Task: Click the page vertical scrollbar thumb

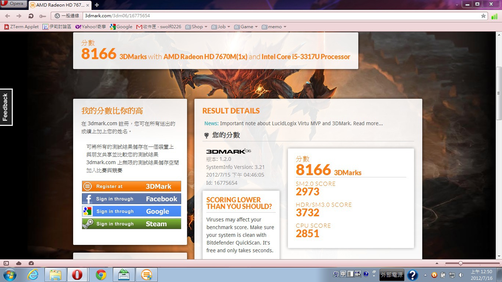Action: click(x=499, y=93)
